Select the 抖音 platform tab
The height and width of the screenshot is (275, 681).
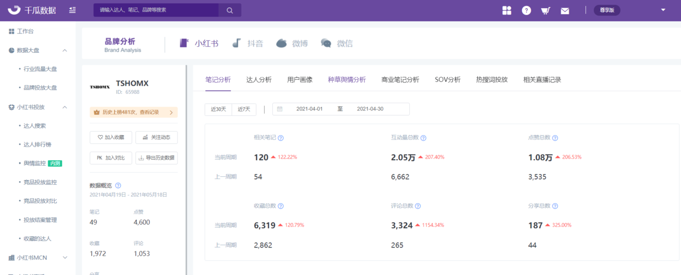tap(248, 43)
